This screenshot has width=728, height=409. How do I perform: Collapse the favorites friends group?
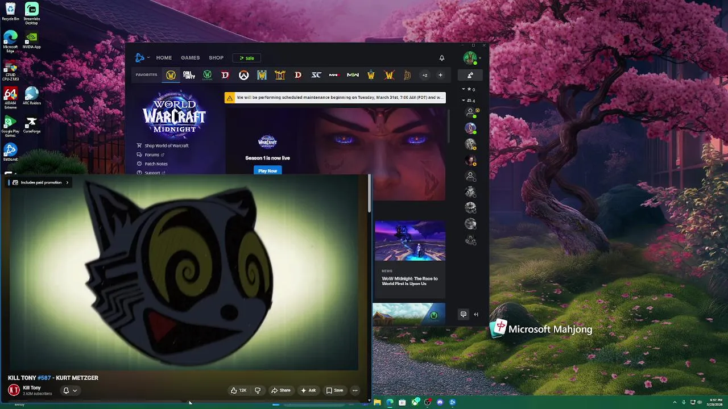(x=464, y=89)
